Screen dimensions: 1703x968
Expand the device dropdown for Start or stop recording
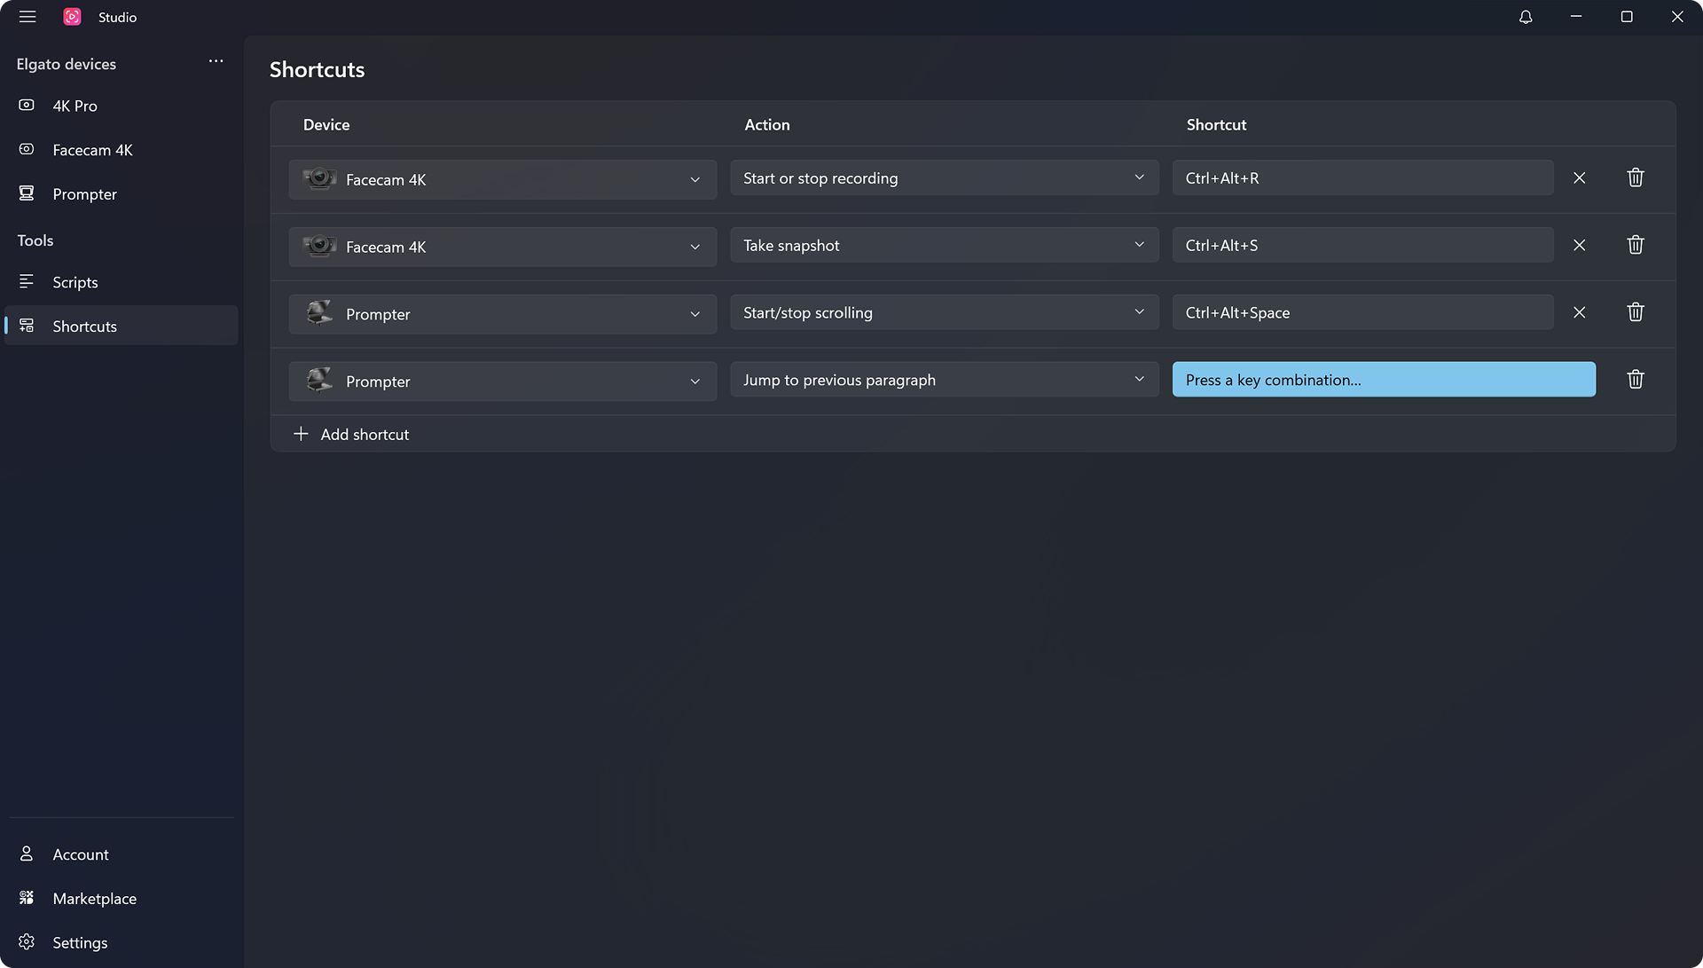click(503, 179)
